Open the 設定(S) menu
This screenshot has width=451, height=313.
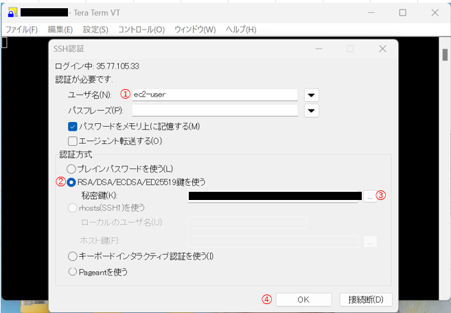pos(95,29)
